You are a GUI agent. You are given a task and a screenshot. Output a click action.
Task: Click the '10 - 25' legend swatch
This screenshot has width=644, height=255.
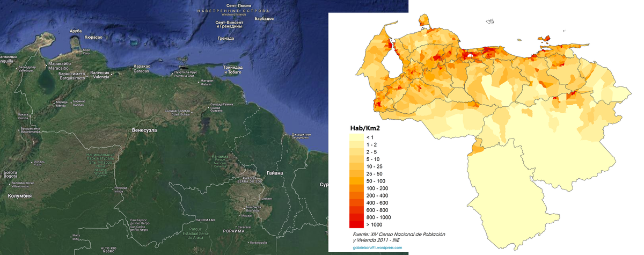(356, 167)
